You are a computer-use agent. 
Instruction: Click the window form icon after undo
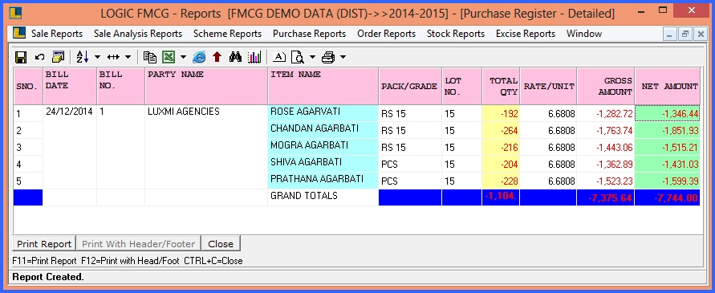click(x=59, y=57)
